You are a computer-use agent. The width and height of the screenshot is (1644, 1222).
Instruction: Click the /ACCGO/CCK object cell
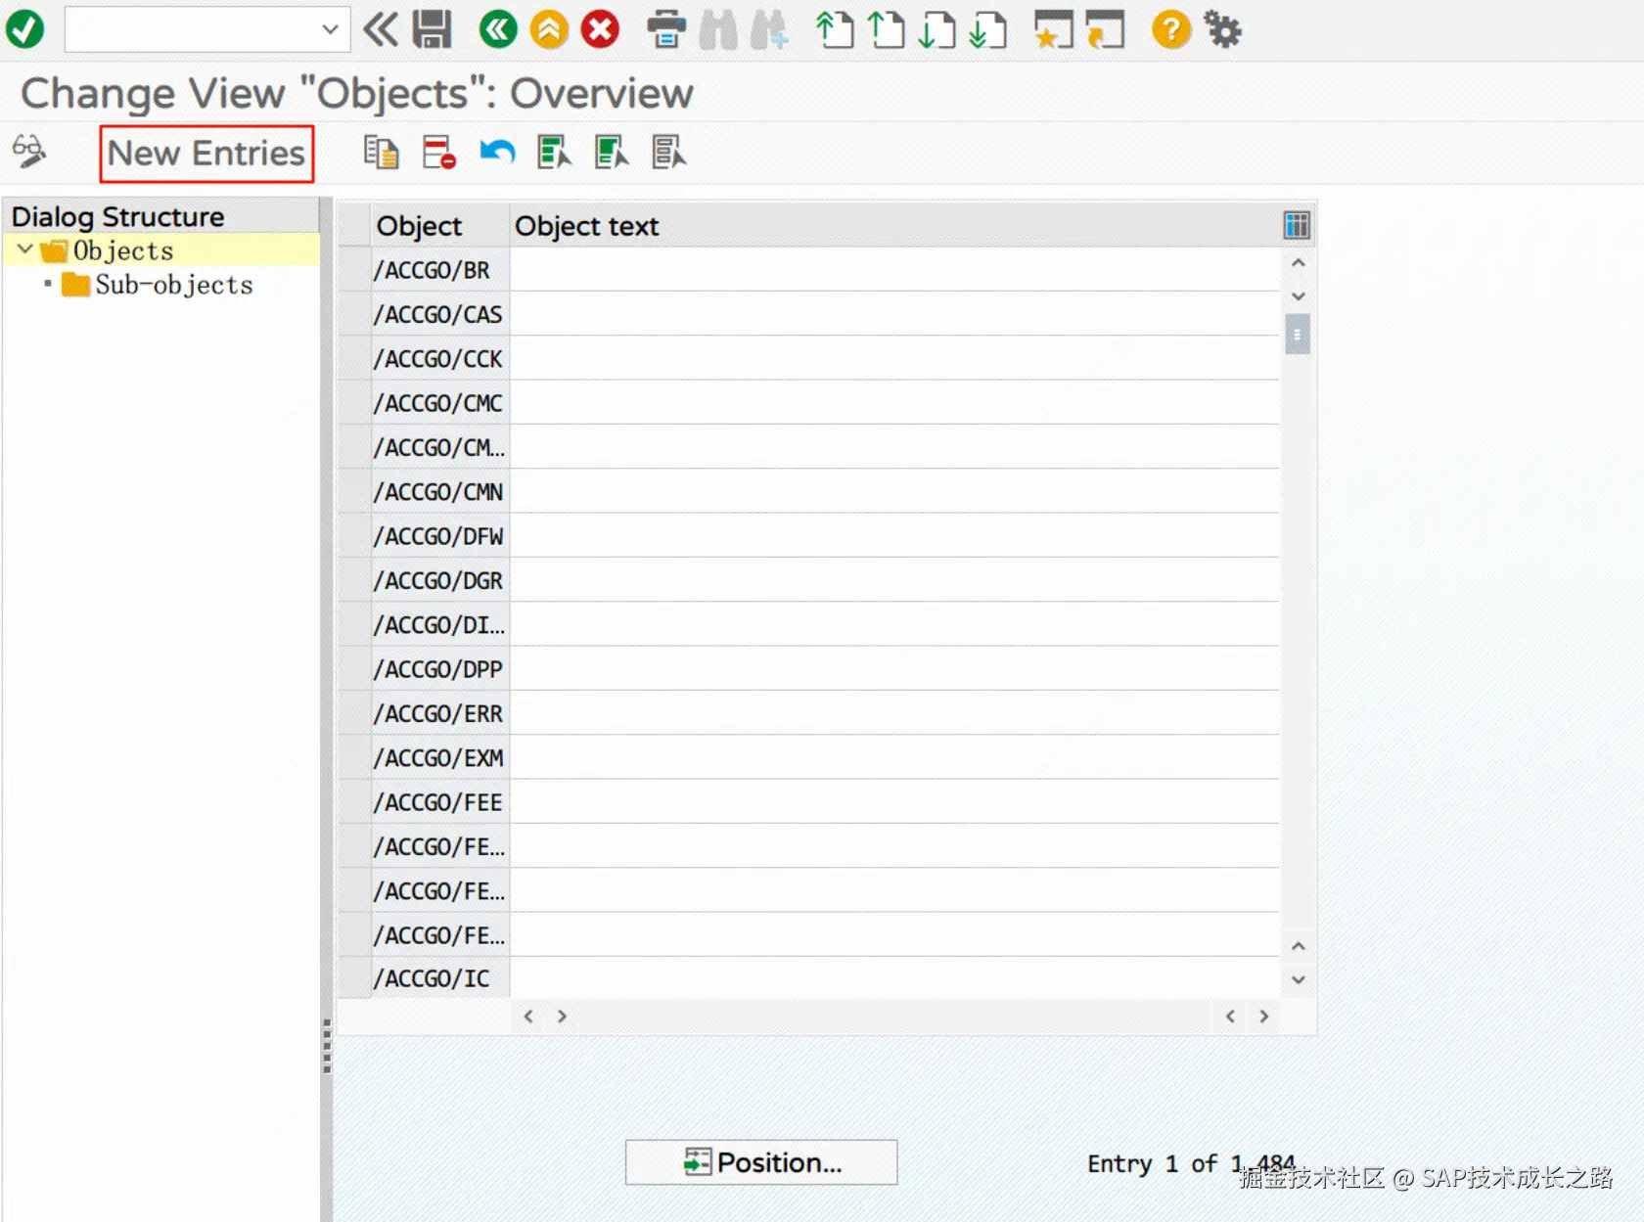(x=440, y=359)
